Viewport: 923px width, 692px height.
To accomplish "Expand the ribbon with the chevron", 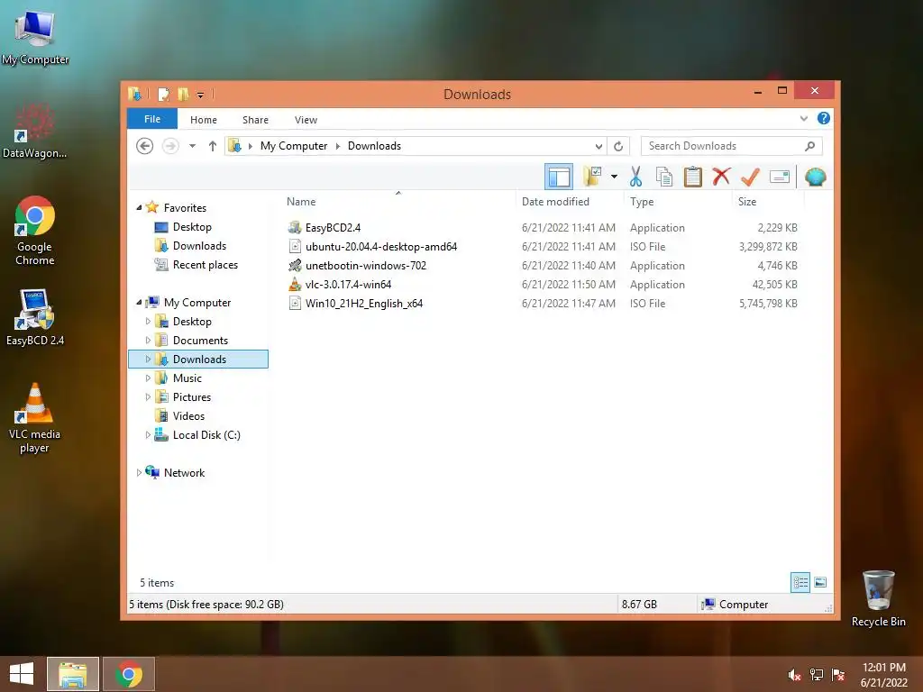I will [803, 118].
